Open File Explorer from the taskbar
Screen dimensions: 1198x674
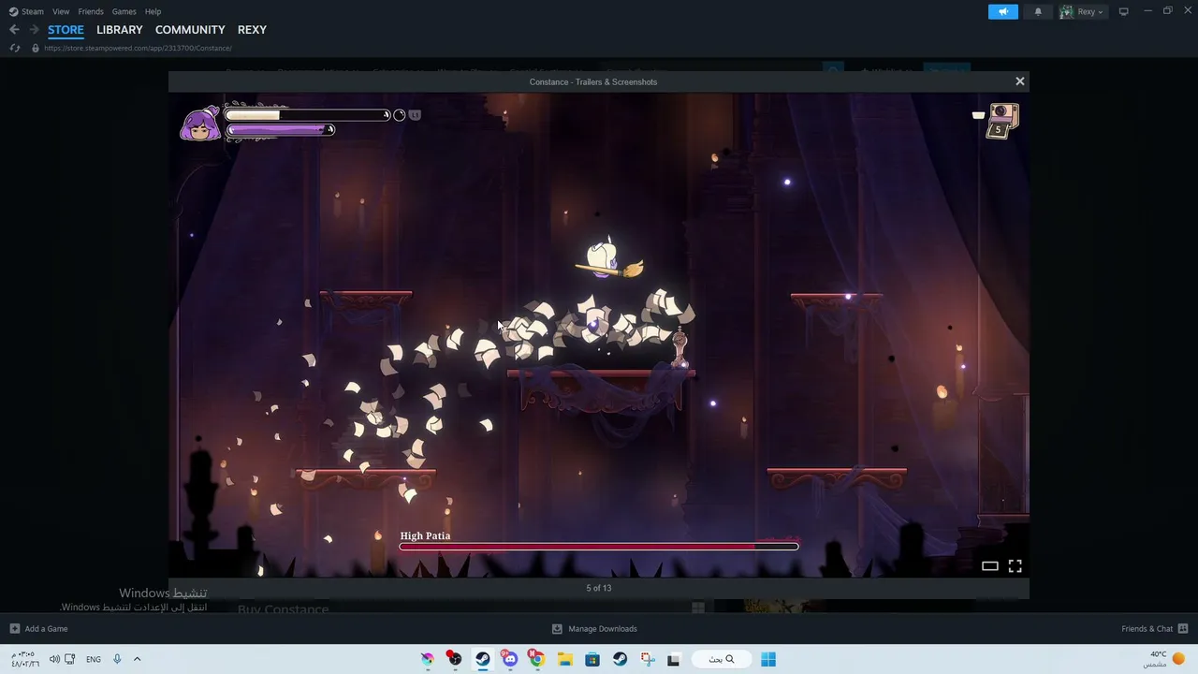tap(565, 659)
